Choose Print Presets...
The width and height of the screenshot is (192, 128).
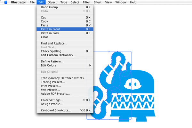(65, 86)
